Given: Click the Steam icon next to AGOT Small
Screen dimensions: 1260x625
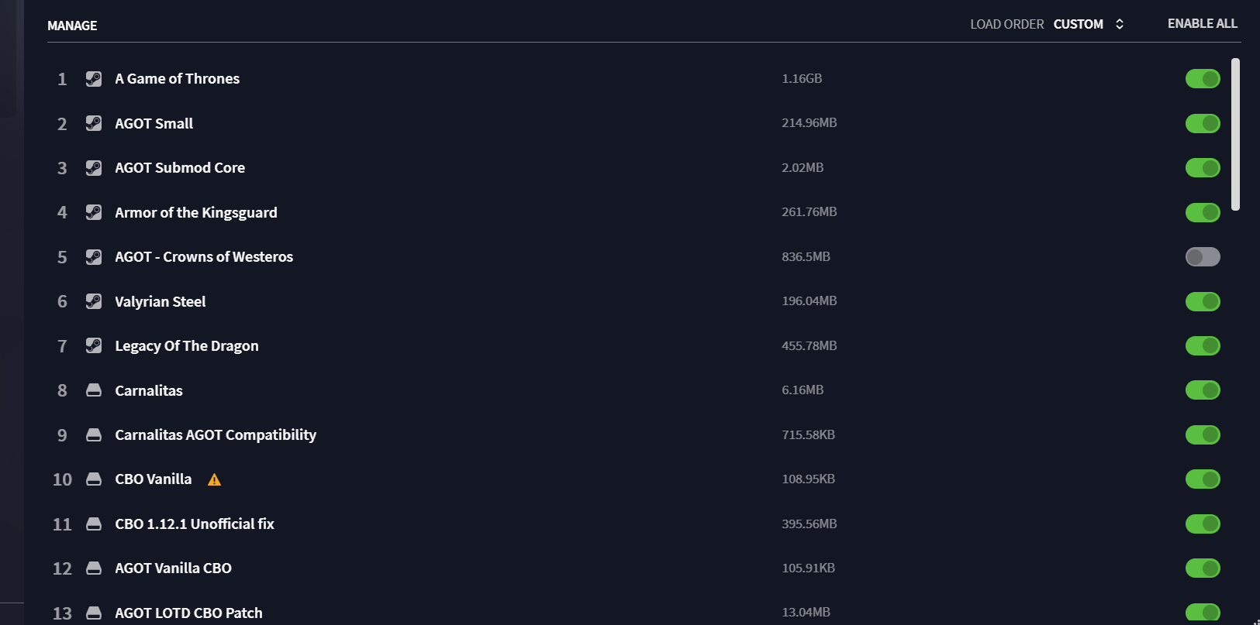Looking at the screenshot, I should (x=94, y=123).
